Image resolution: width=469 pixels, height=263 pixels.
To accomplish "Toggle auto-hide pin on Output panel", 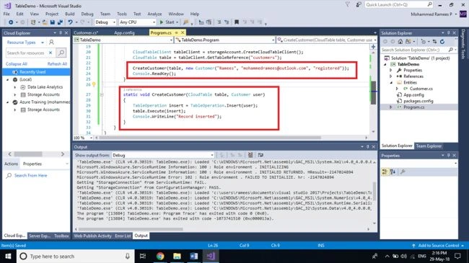I will (367, 147).
